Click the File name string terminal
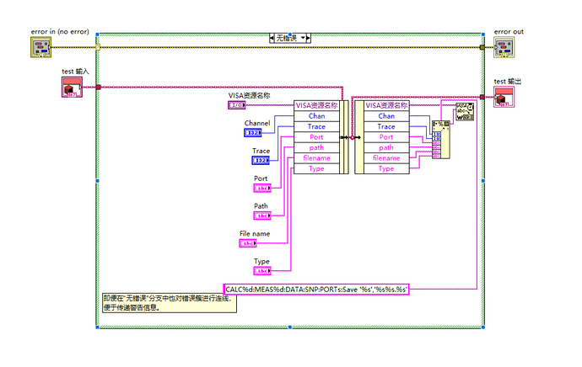Image resolution: width=582 pixels, height=367 pixels. tap(249, 242)
